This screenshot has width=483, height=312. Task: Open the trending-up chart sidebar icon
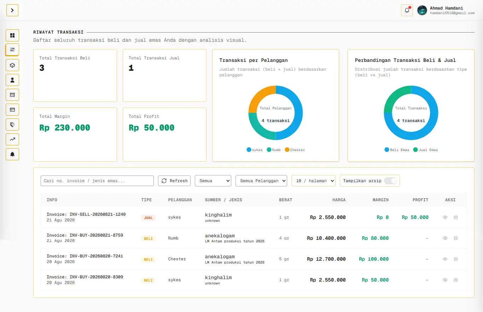click(12, 139)
